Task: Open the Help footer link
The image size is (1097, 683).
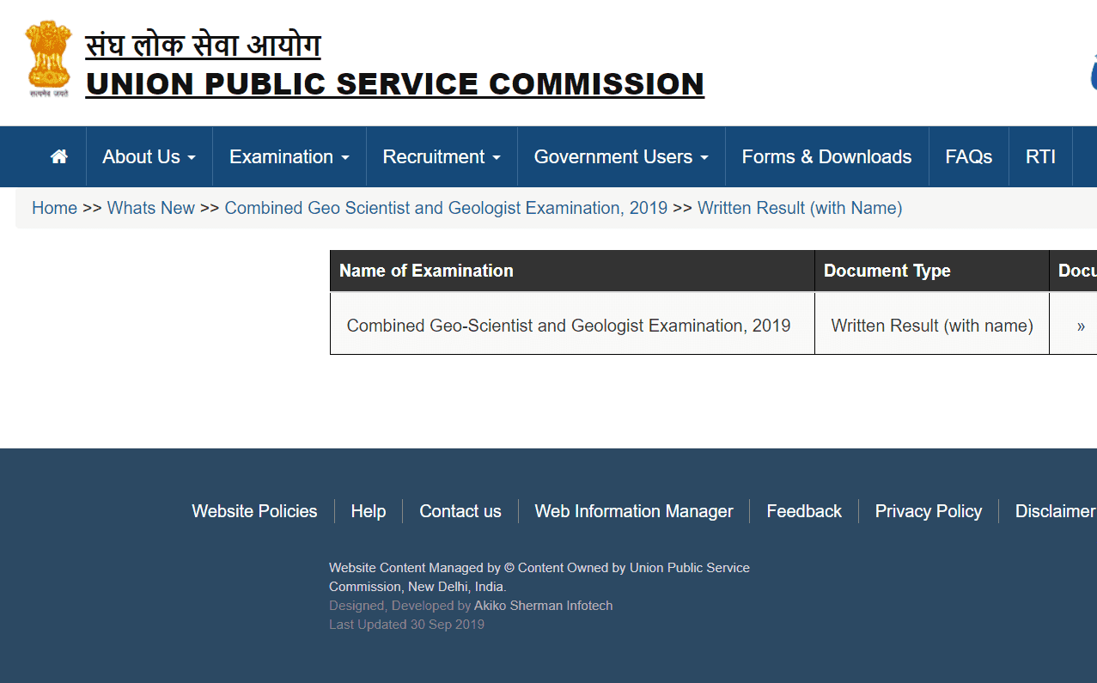Action: [x=369, y=511]
